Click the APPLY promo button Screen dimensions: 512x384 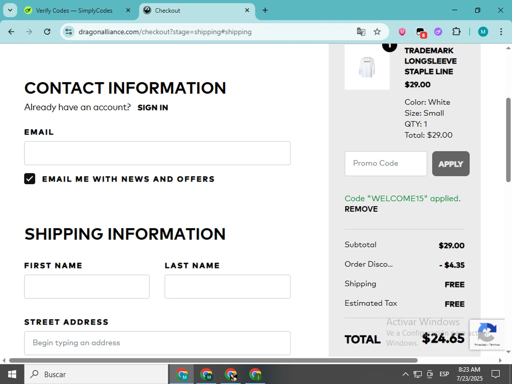coord(451,164)
